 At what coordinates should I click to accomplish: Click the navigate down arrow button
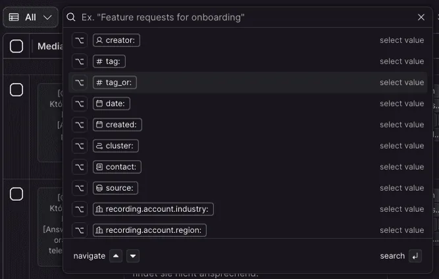coord(133,256)
